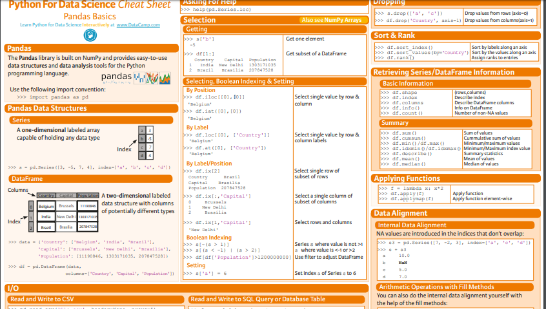Click the df.iloc[[0],[0]] code line
546x309 pixels.
tap(214, 97)
